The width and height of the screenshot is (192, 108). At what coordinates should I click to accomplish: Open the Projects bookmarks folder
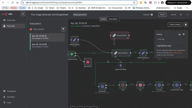[61, 8]
